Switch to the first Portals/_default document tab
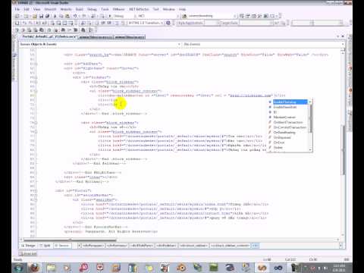This screenshot has height=273, width=364. coord(49,37)
